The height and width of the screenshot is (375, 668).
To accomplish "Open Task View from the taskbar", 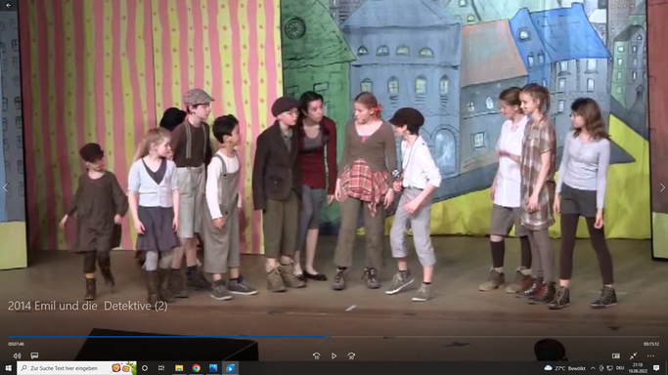I will pyautogui.click(x=161, y=368).
